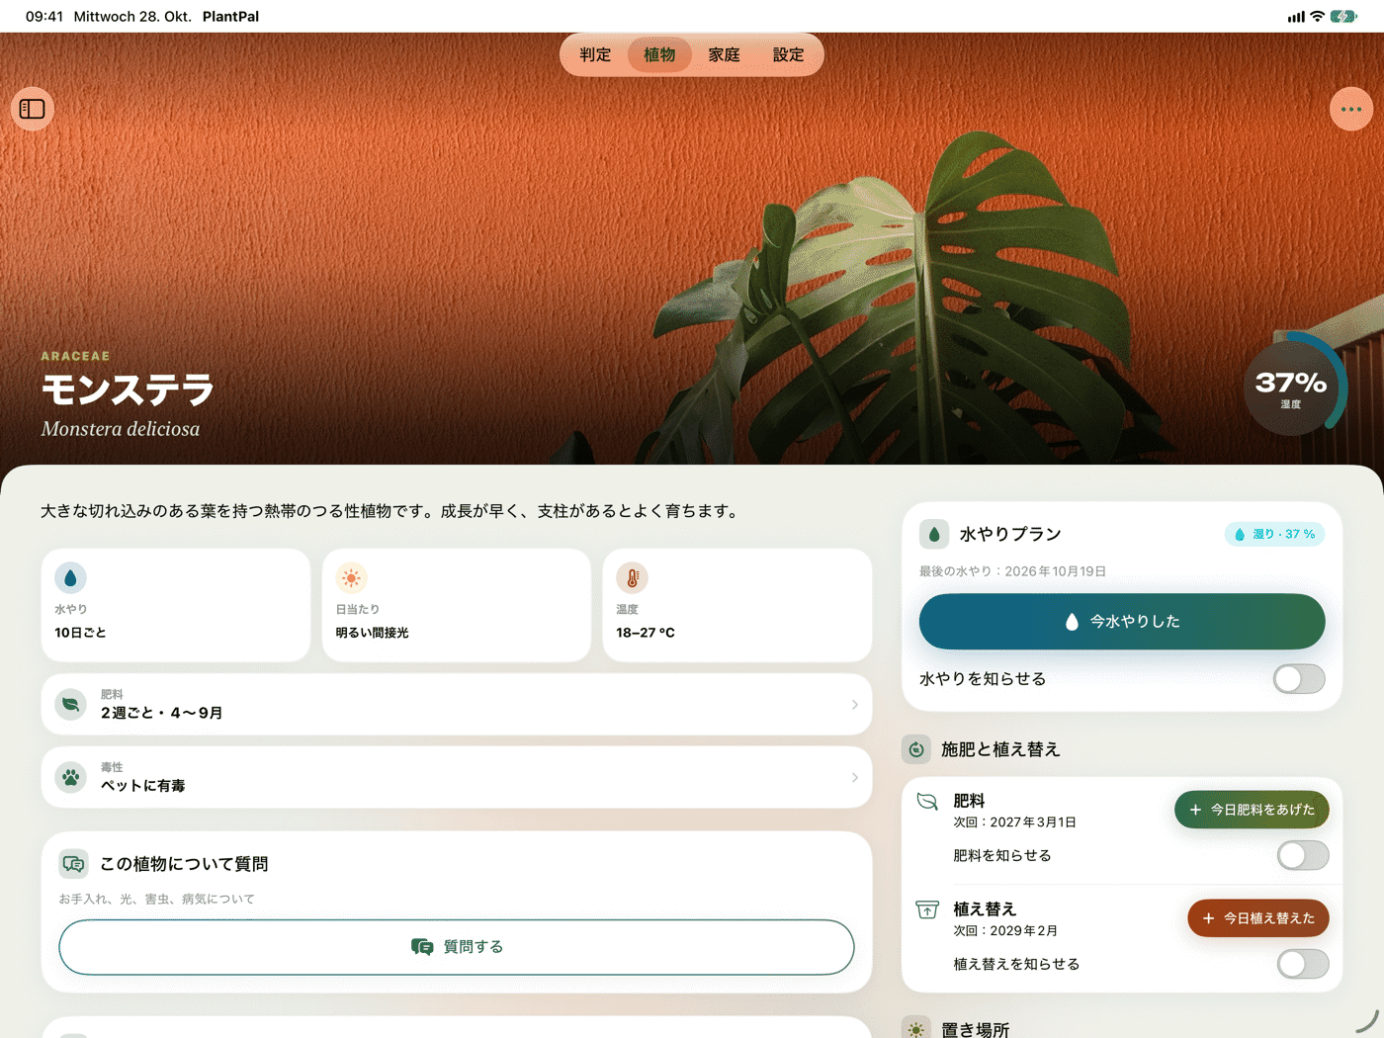Expand the 肥料 2週ごと row chevron
The image size is (1384, 1038).
point(855,705)
